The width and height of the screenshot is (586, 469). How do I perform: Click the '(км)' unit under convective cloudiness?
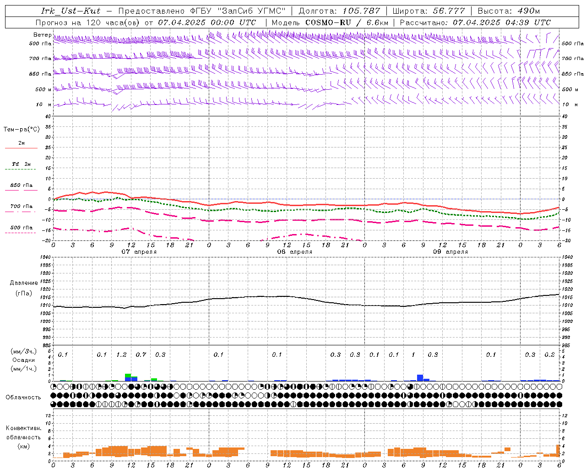click(x=24, y=446)
